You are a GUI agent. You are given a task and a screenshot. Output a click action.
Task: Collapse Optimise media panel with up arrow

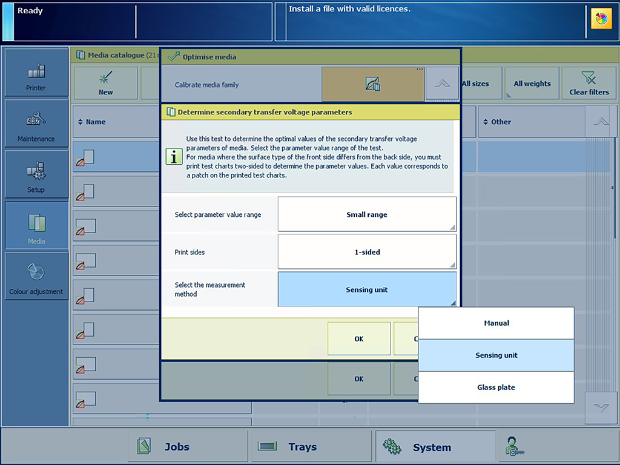(442, 84)
